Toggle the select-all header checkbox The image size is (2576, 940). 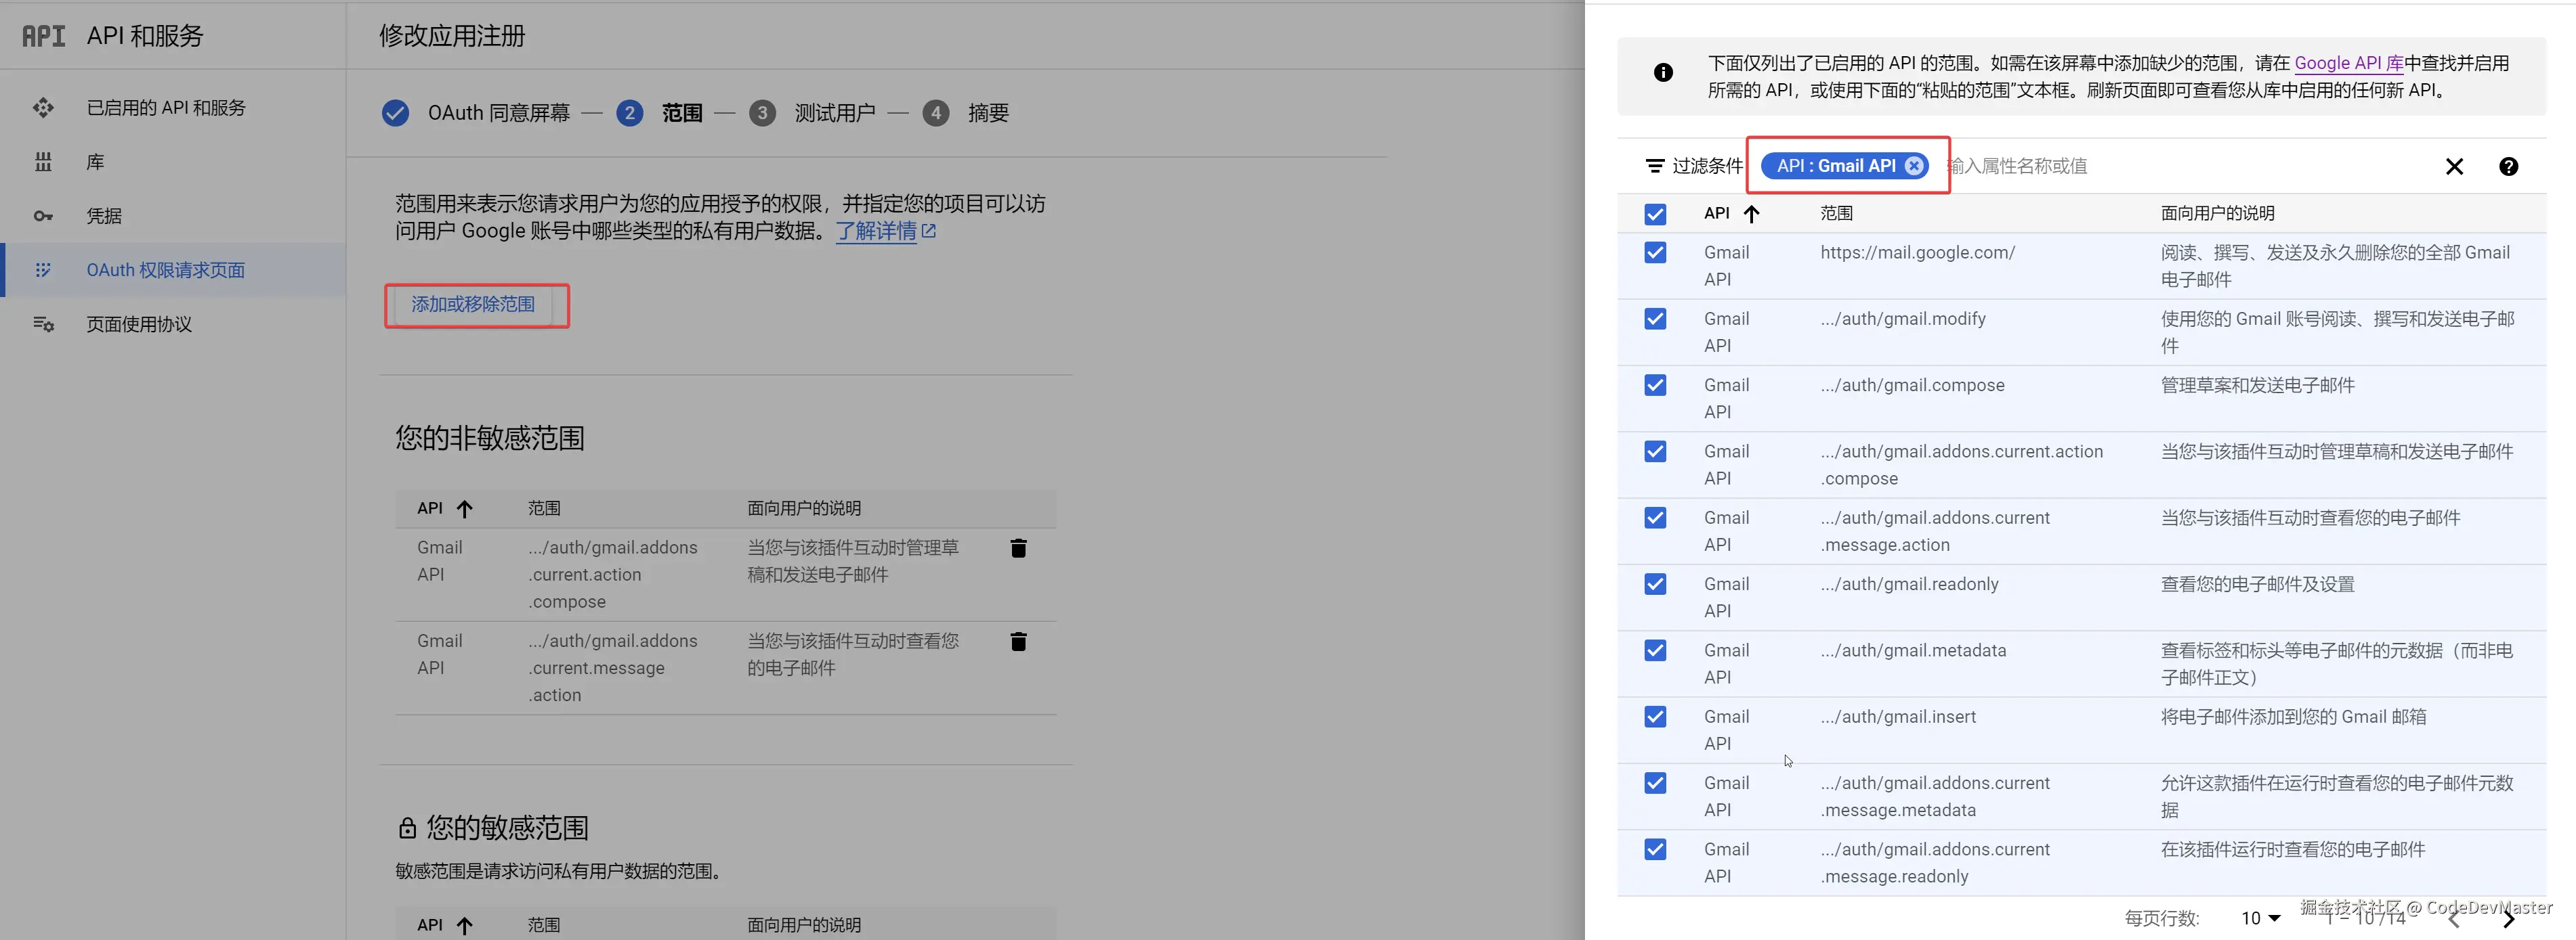[1655, 214]
